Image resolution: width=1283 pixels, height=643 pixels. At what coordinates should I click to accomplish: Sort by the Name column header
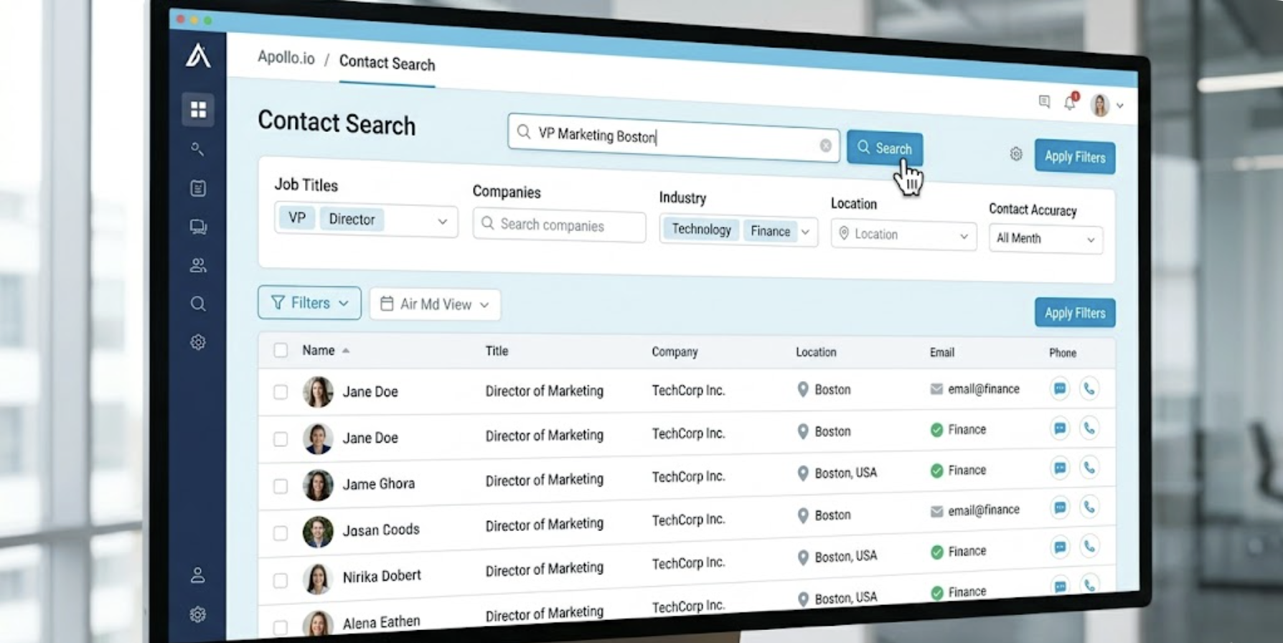click(325, 350)
